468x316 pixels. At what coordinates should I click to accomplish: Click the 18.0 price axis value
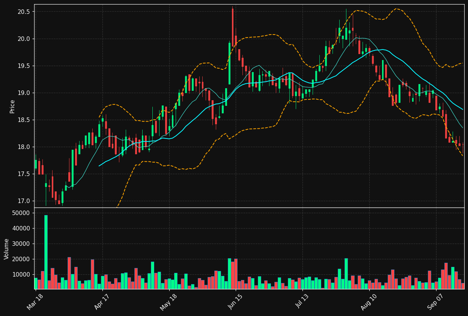coord(24,147)
